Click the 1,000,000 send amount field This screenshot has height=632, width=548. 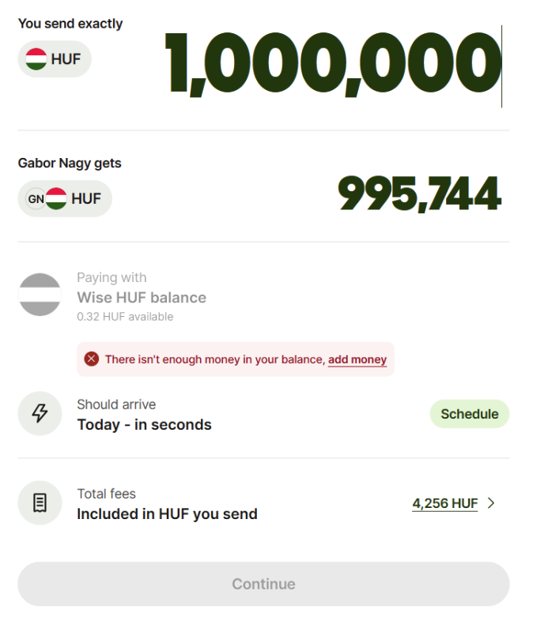click(334, 65)
